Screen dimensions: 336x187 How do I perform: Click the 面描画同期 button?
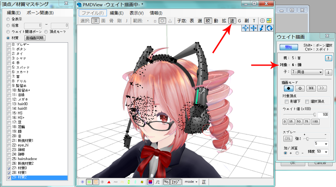click(35, 38)
